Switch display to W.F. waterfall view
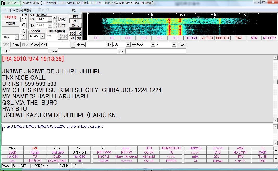 tap(76, 21)
